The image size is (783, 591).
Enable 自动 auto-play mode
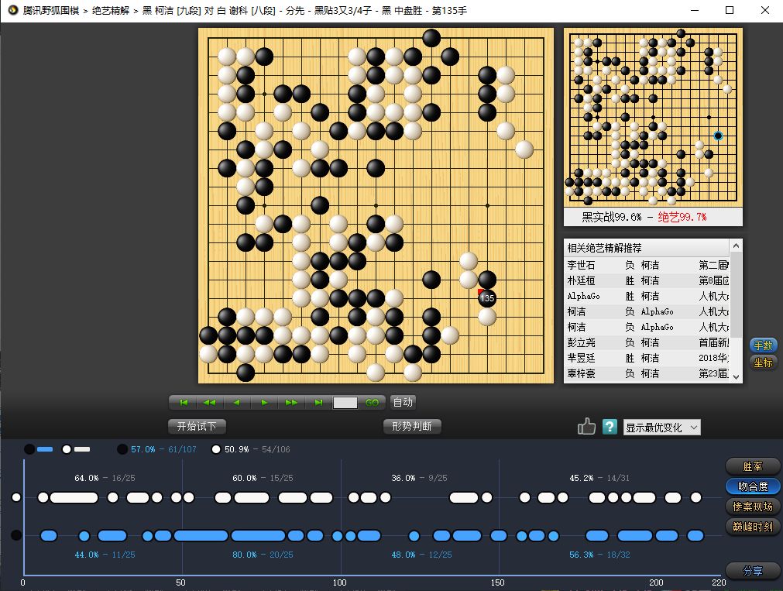click(x=403, y=402)
